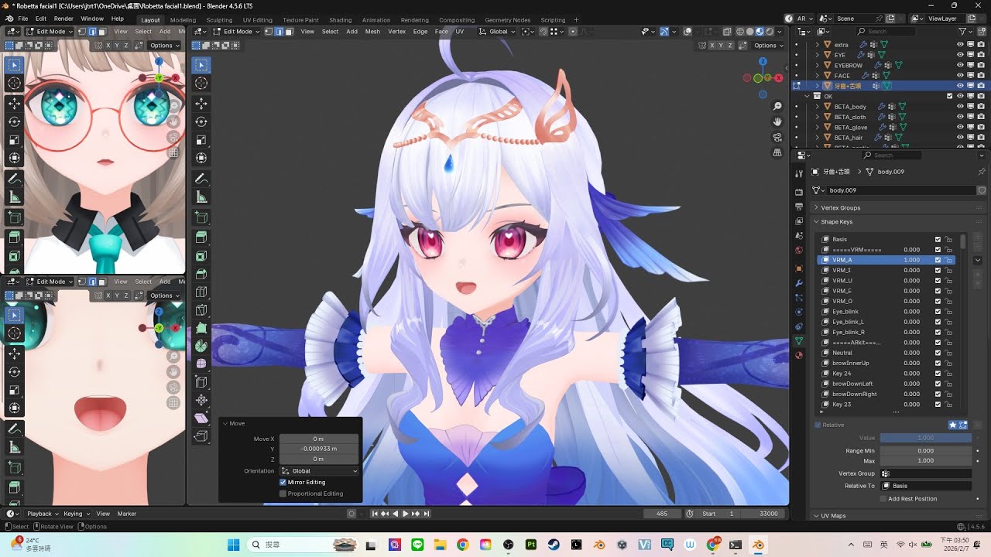Enable Proportional Editing checkbox
The height and width of the screenshot is (557, 991).
click(x=283, y=494)
